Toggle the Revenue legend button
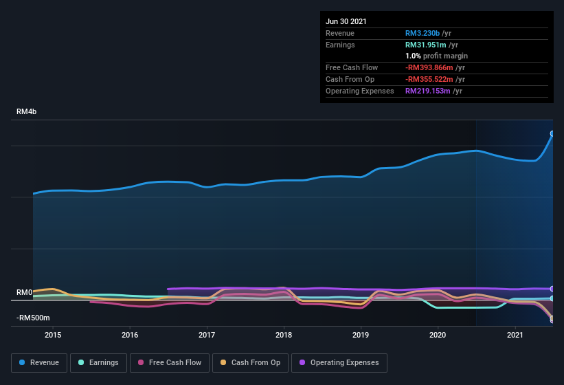The width and height of the screenshot is (564, 385). pos(39,363)
